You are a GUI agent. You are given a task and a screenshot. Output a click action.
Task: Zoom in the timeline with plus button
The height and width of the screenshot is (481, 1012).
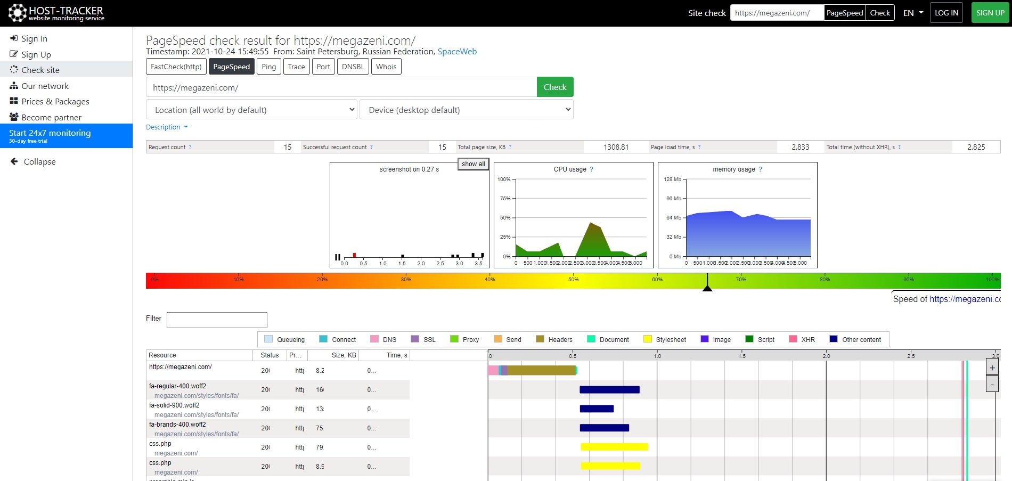click(x=992, y=368)
